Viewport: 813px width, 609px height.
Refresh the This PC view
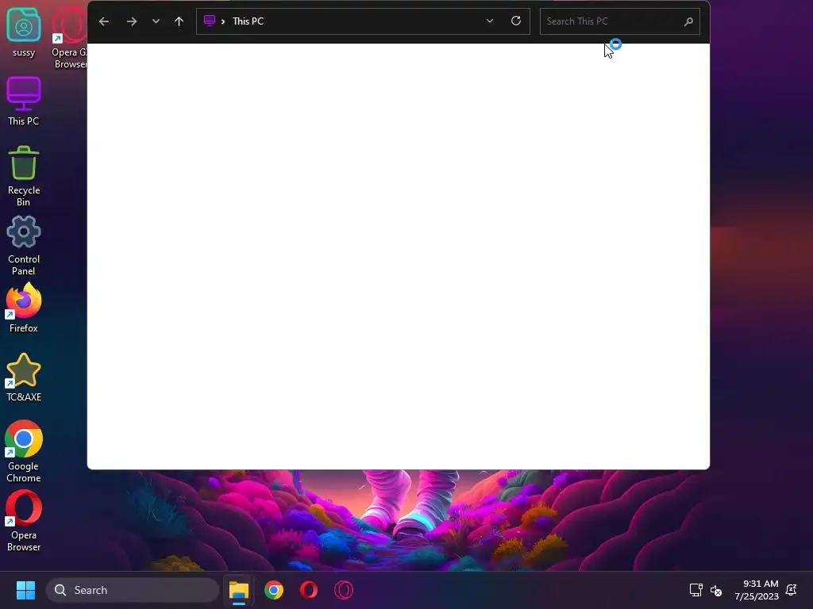coord(516,21)
